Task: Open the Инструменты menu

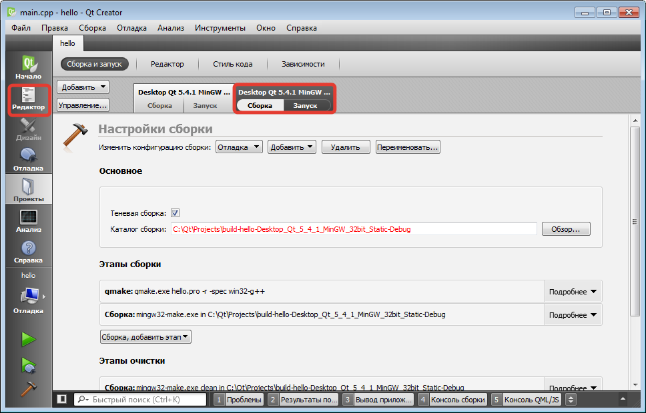Action: coord(220,28)
